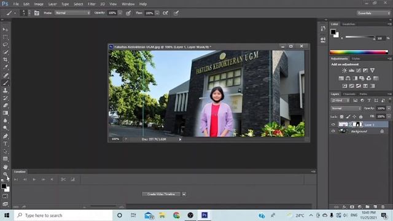Open the Brush panel from options bar

click(x=37, y=13)
